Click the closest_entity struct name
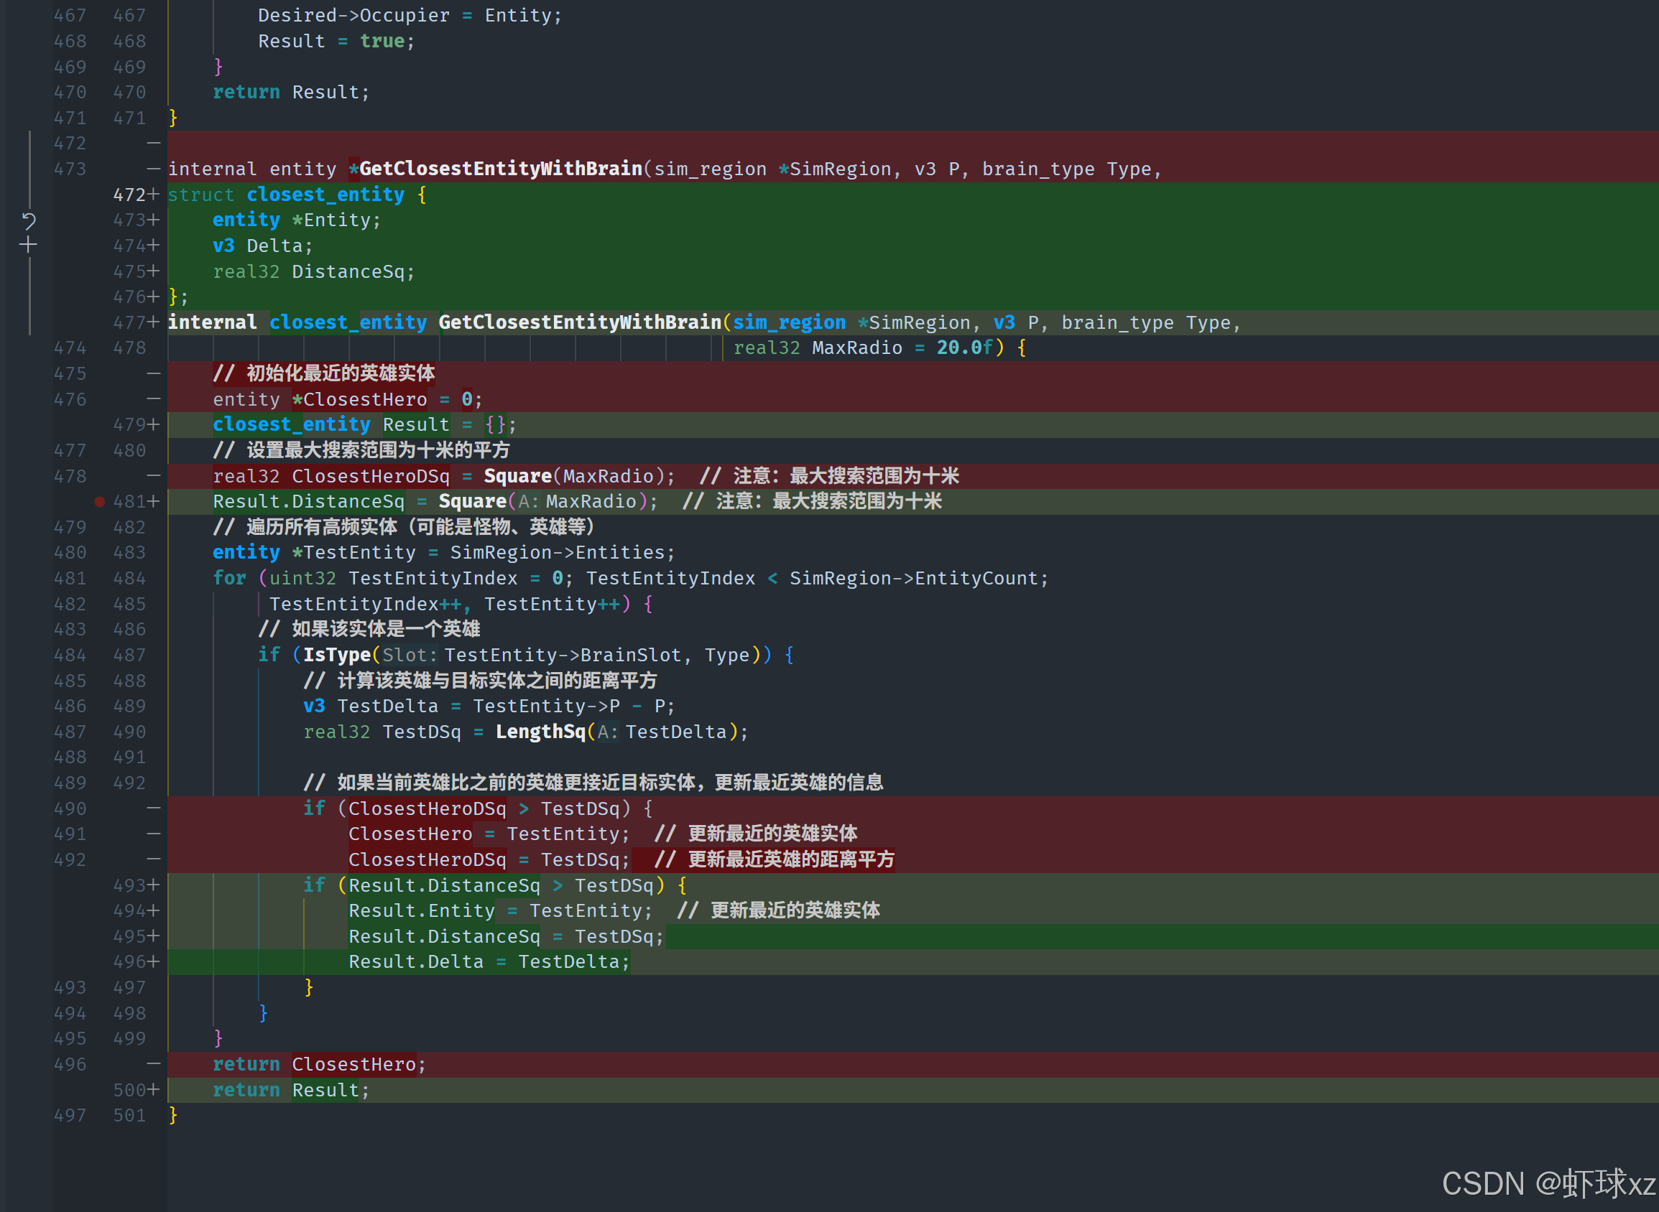Image resolution: width=1659 pixels, height=1212 pixels. (x=325, y=195)
